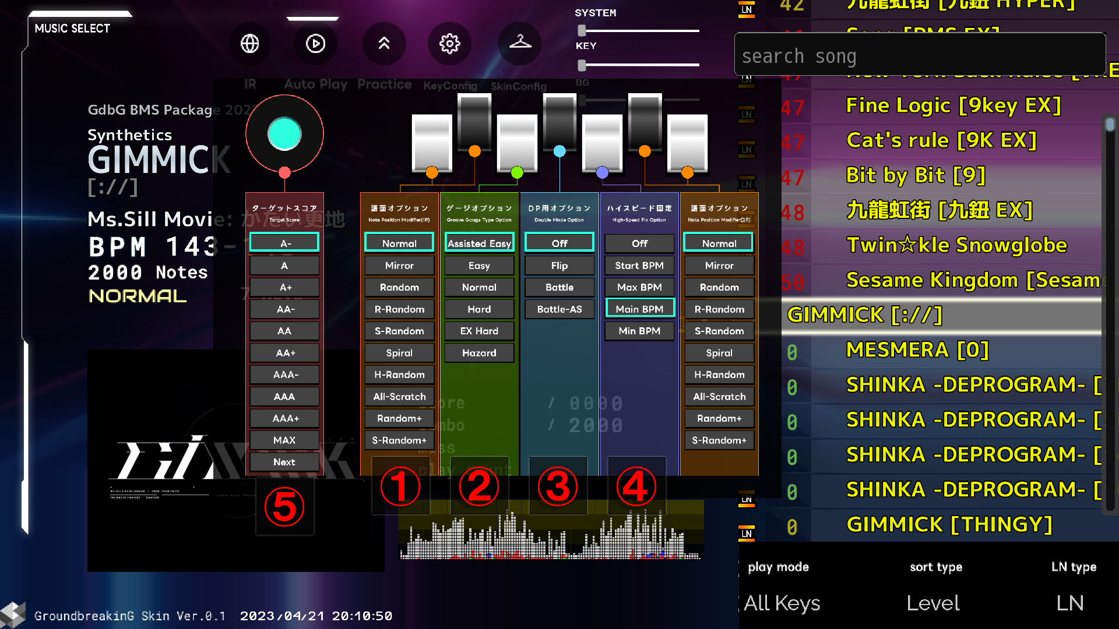Select MESMERA [0] in song list
1119x629 pixels.
tap(917, 350)
